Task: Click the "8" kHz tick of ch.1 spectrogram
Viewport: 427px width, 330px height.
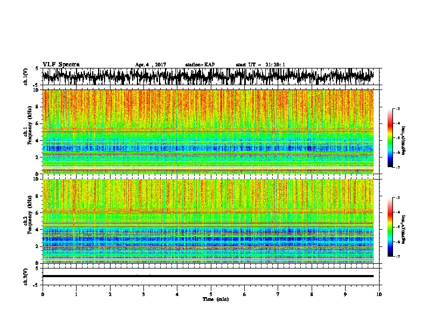Action: [38, 107]
